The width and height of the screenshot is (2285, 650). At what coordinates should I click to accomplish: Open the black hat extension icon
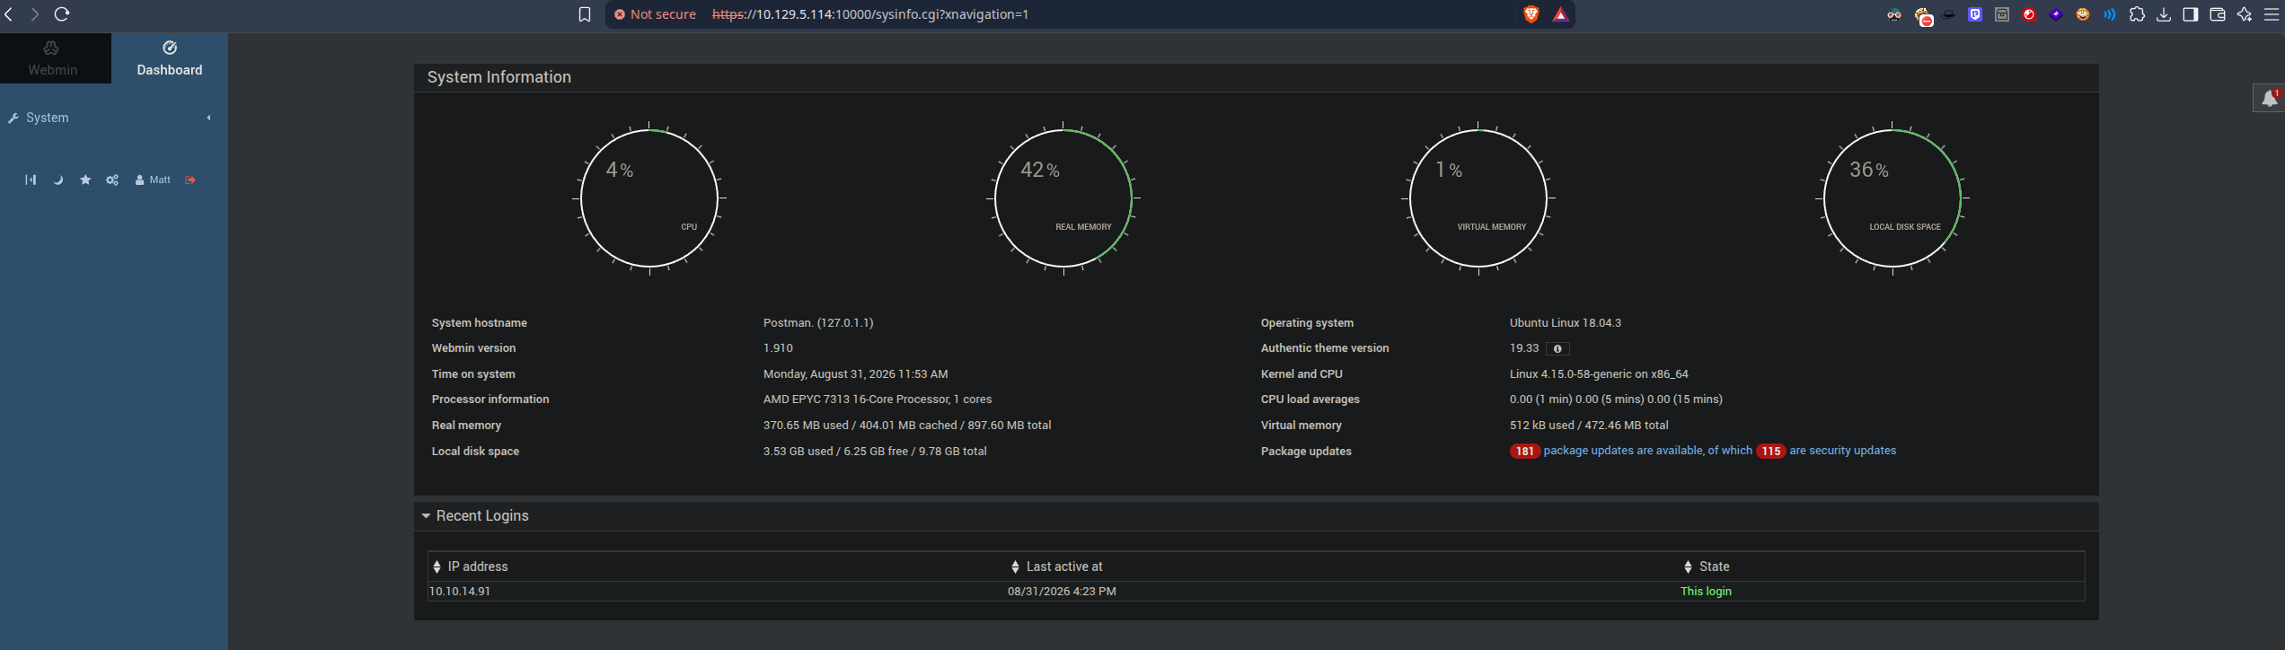pos(1948,14)
